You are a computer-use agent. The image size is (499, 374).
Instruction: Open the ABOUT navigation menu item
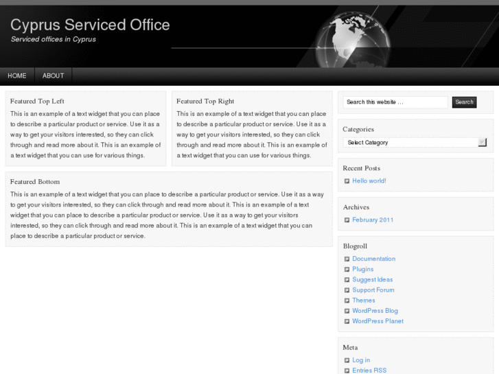pyautogui.click(x=53, y=75)
